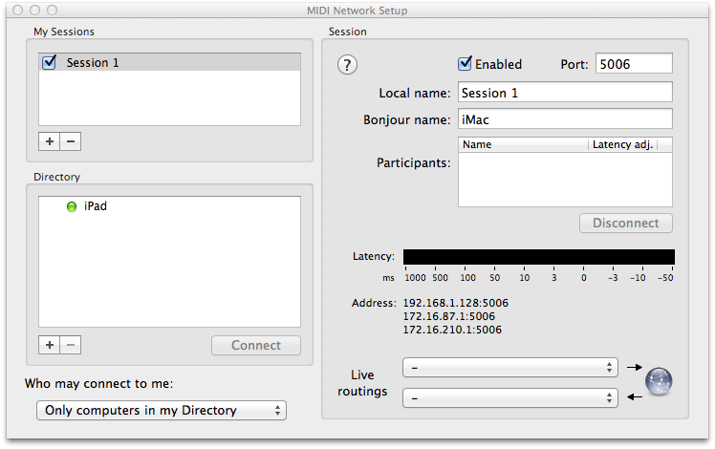715x449 pixels.
Task: Add a new session with My Sessions plus
Action: (x=50, y=141)
